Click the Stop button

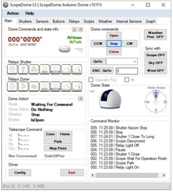114,44
